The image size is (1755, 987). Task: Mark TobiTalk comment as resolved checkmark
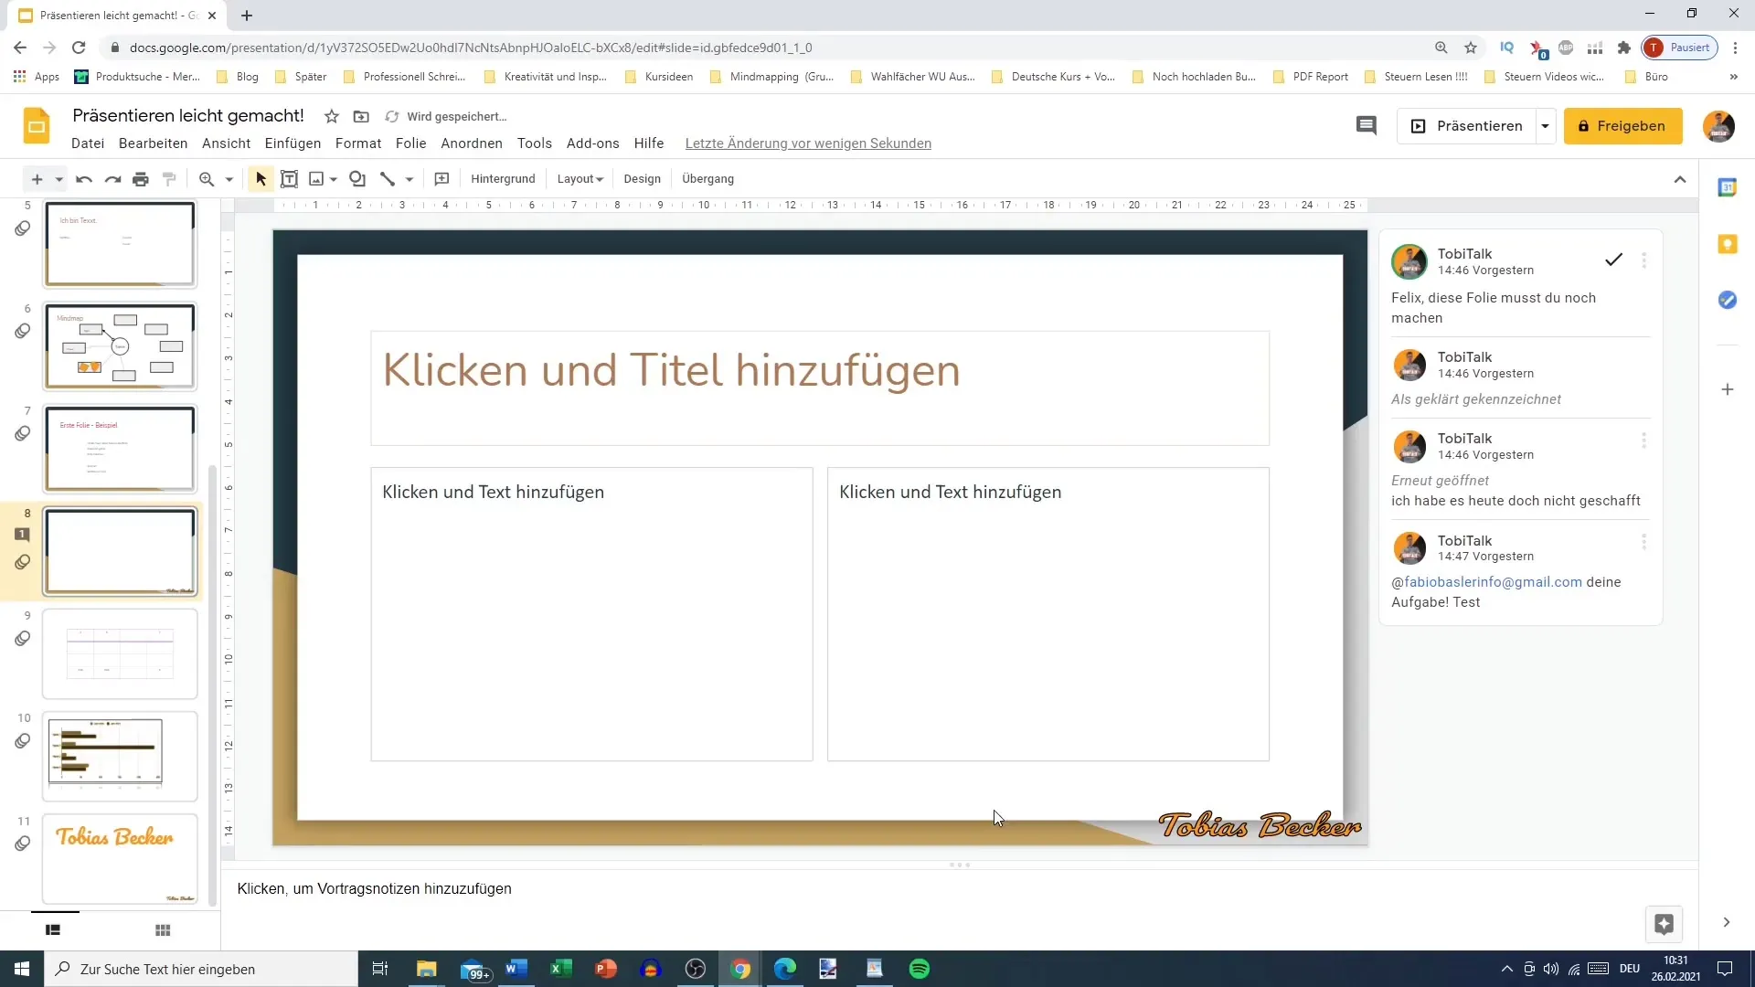tap(1613, 260)
